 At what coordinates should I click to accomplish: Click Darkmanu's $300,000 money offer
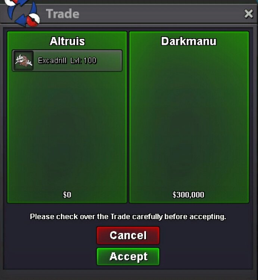click(x=189, y=195)
